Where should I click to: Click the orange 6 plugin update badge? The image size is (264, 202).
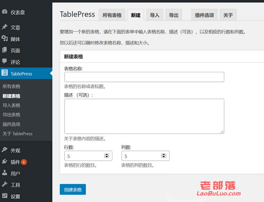point(24,162)
